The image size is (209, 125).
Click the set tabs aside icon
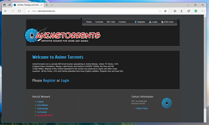(x=10, y=5)
